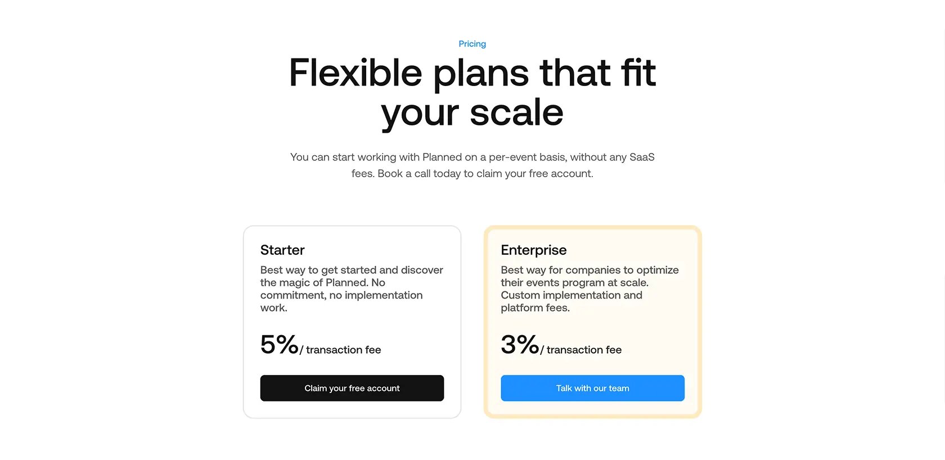Viewport: 945px width, 460px height.
Task: Click the 3% price figure
Action: [x=520, y=344]
